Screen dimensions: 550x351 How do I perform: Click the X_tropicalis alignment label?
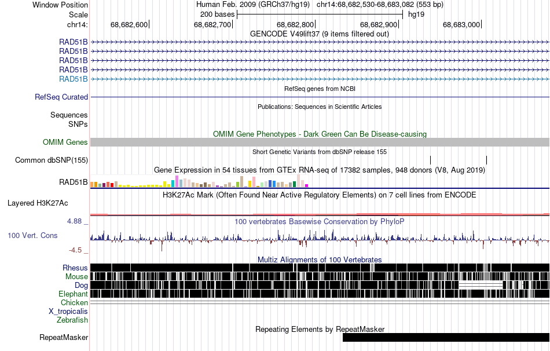coord(68,312)
